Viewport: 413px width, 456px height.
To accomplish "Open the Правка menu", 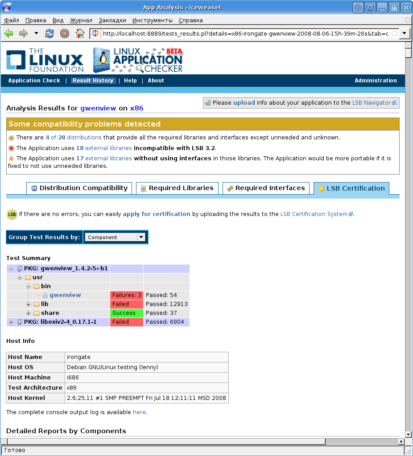I will [x=36, y=20].
